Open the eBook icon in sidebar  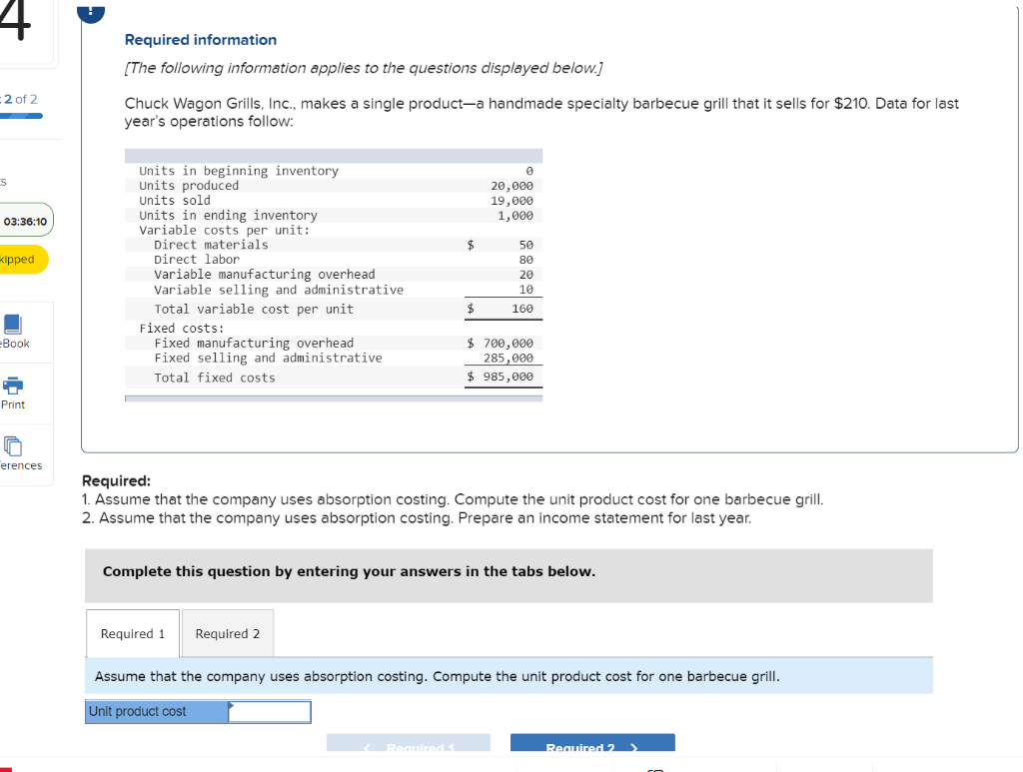(x=12, y=324)
